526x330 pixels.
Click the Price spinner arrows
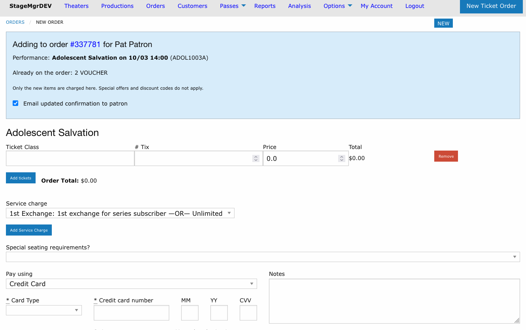point(342,158)
